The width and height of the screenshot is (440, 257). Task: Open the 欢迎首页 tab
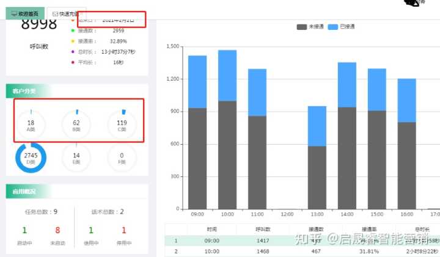tap(24, 13)
